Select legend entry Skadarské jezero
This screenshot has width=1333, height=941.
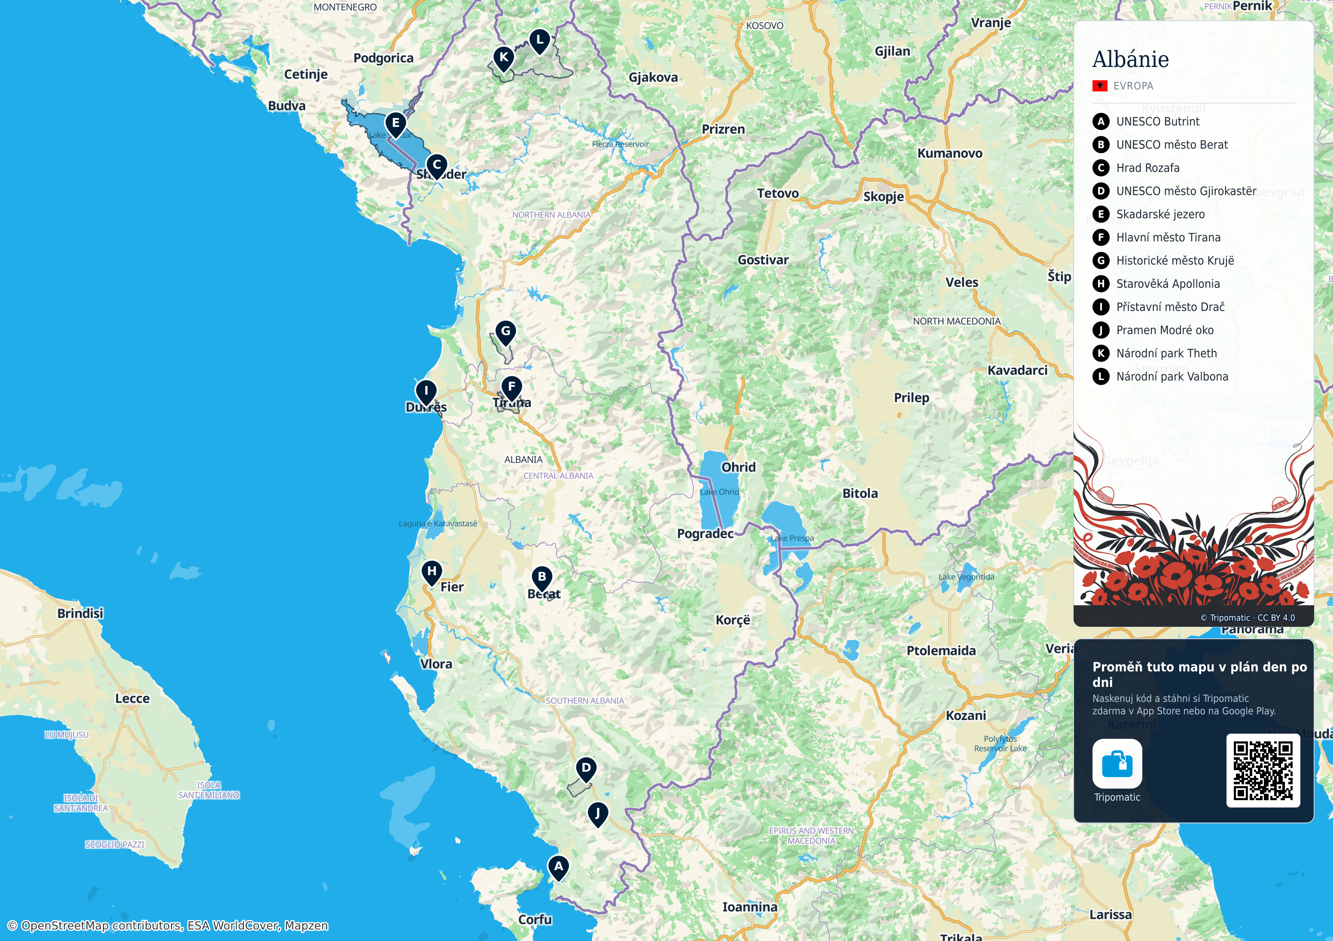[1160, 214]
